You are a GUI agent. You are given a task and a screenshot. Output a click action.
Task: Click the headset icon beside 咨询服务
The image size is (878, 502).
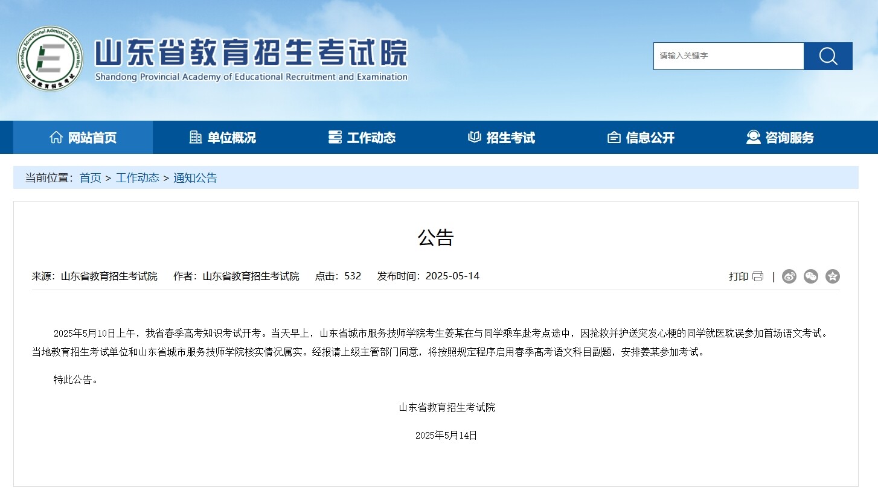[x=754, y=137]
